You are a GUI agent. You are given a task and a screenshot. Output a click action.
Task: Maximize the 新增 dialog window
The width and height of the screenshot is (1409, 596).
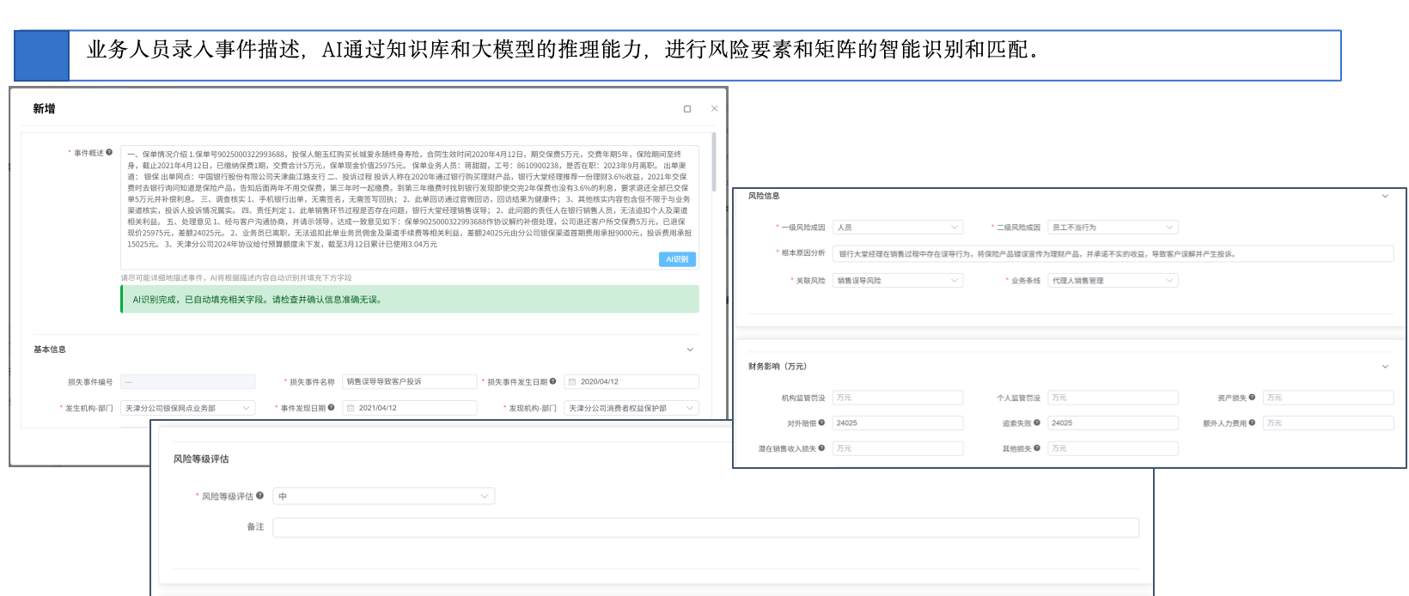[x=687, y=109]
